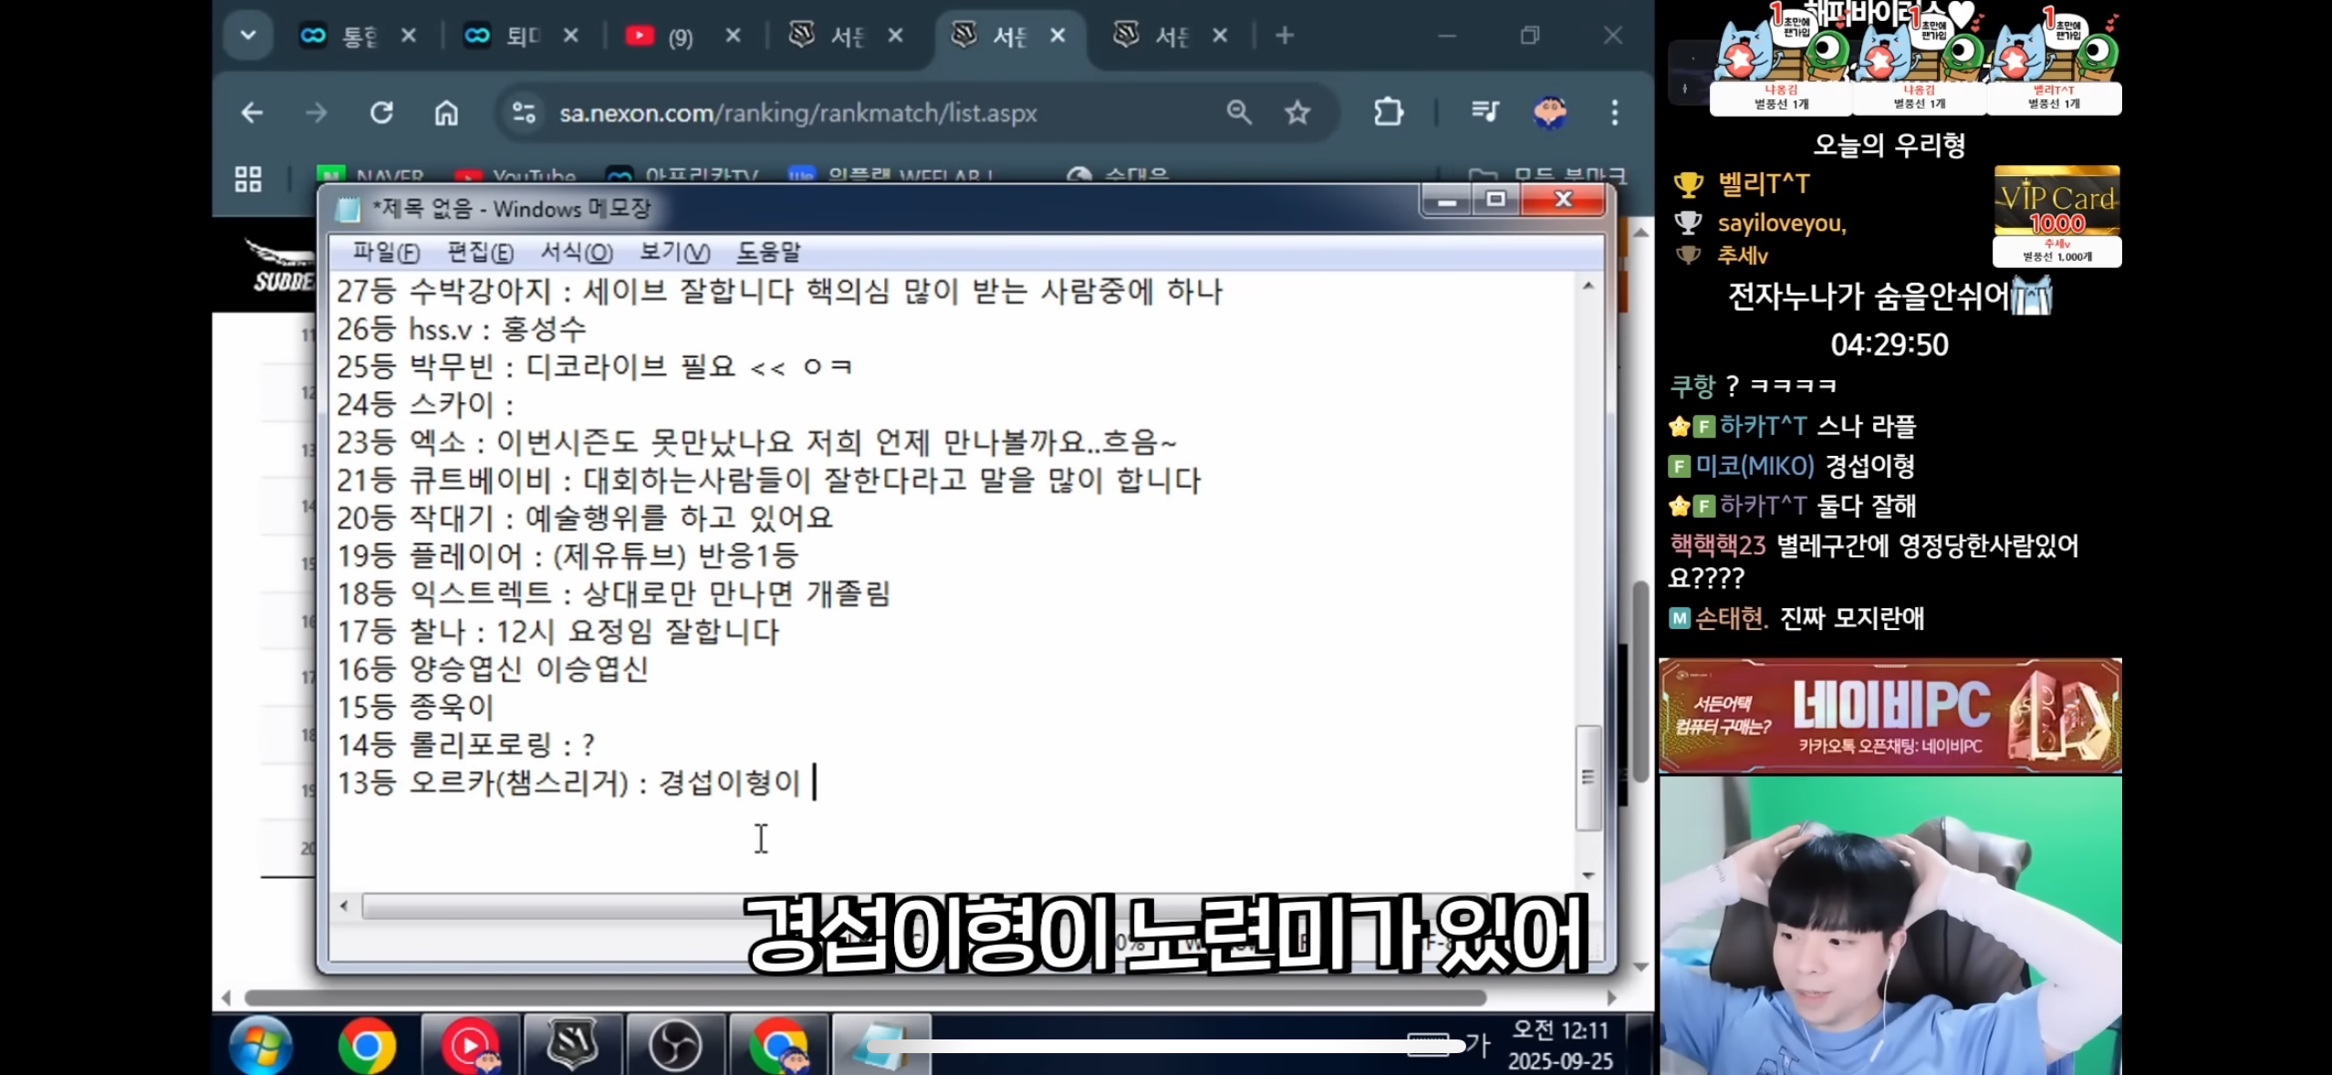The width and height of the screenshot is (2332, 1075).
Task: Open a new browser tab
Action: (1285, 36)
